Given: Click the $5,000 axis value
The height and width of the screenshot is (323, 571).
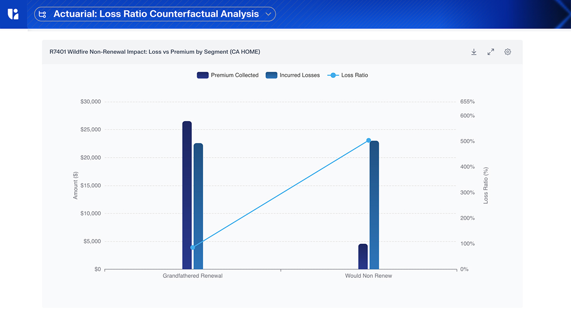Looking at the screenshot, I should (x=92, y=241).
